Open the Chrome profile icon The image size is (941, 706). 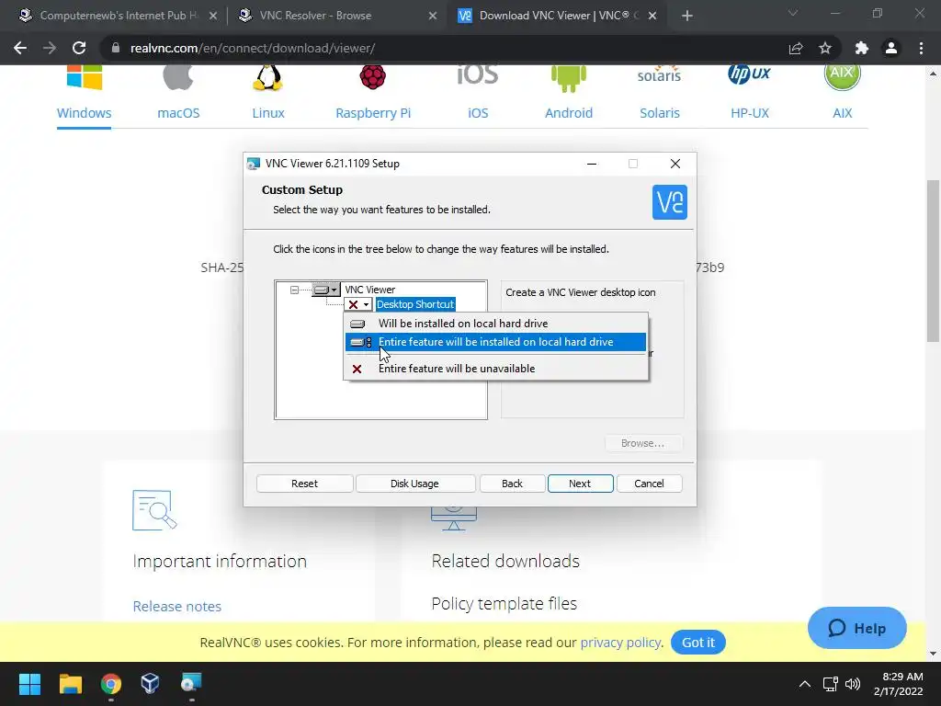[891, 48]
